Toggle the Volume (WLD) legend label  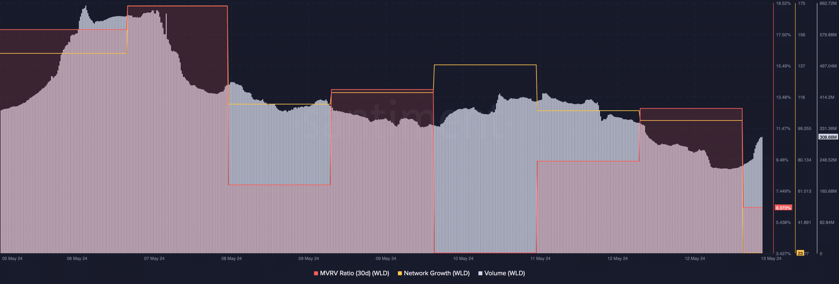(505, 273)
